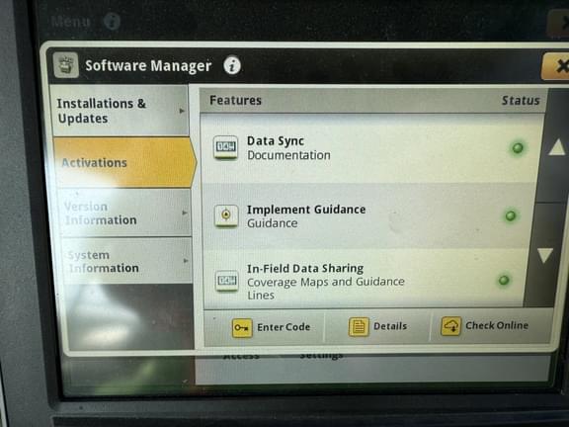The height and width of the screenshot is (427, 569).
Task: Click Data Sync green status indicator
Action: coord(518,148)
